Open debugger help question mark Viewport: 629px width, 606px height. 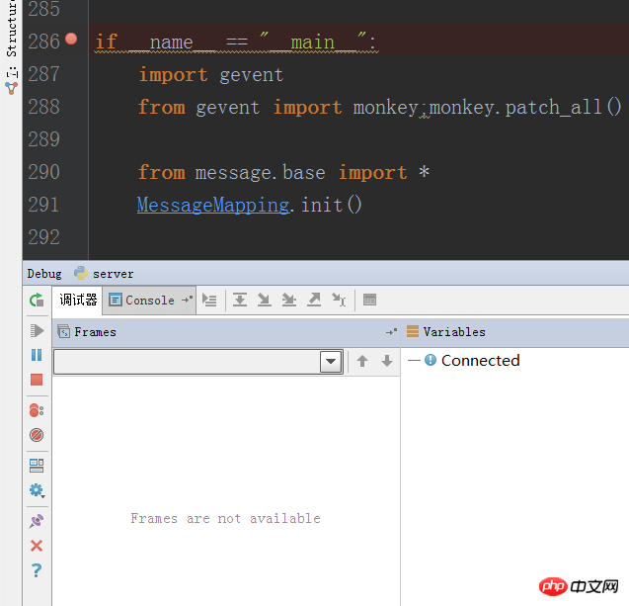tap(37, 570)
